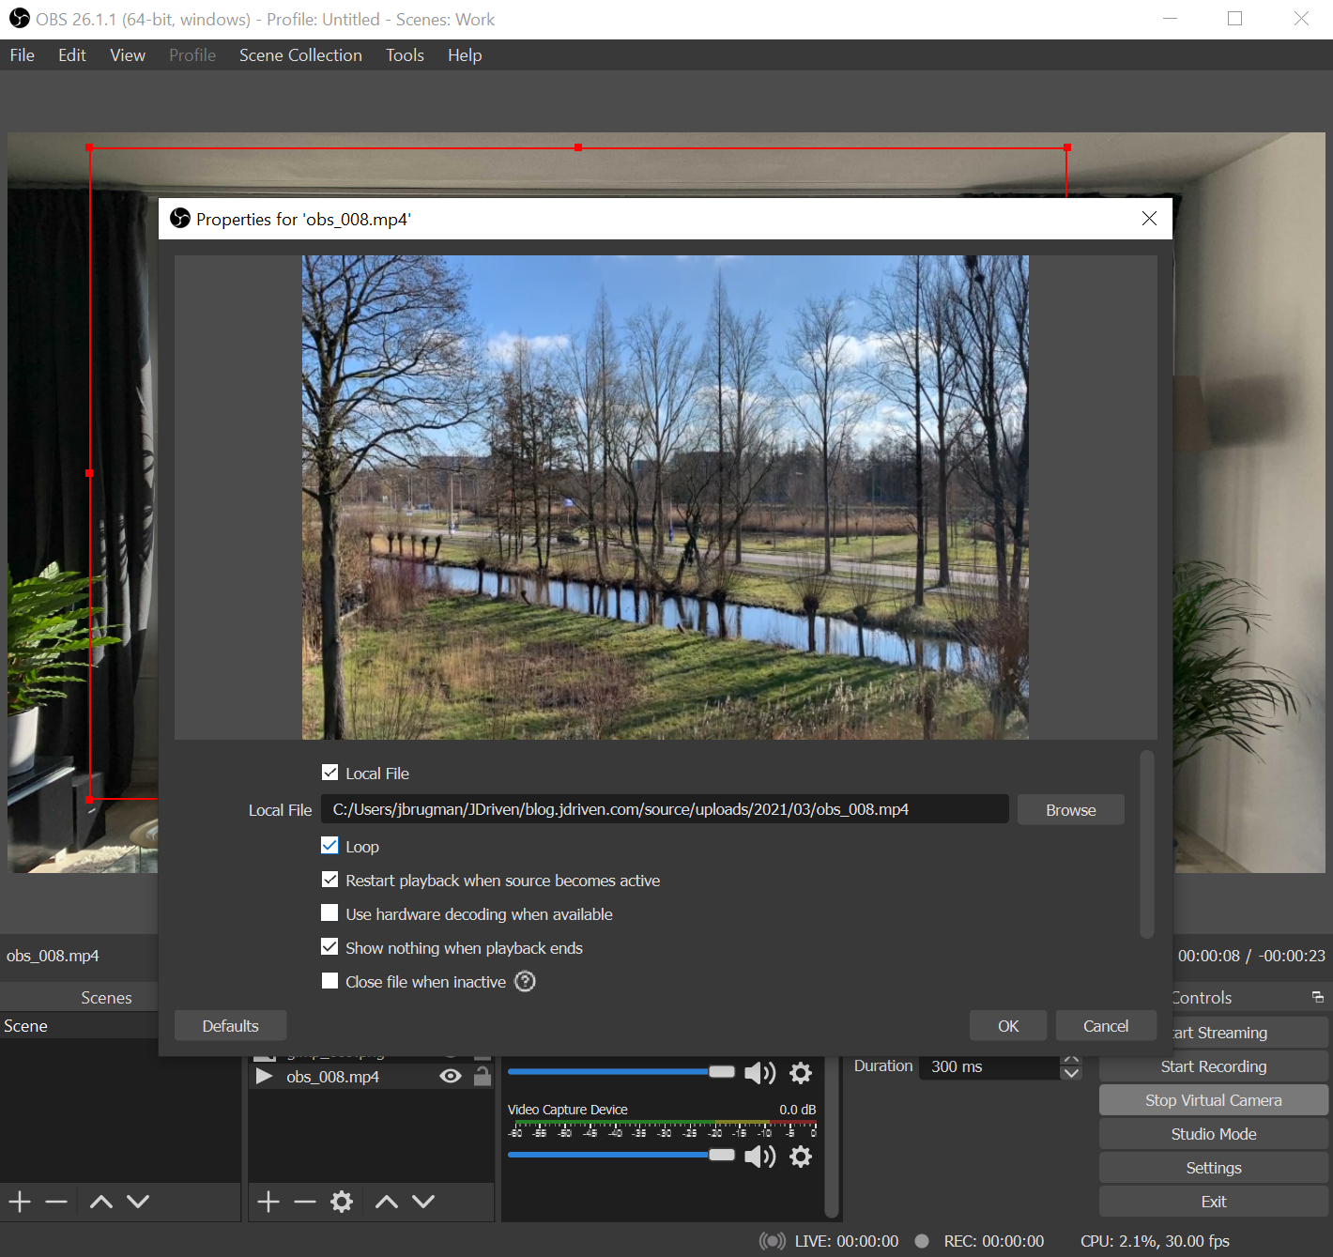Open source properties gear in Sources toolbar
The width and height of the screenshot is (1333, 1257).
coord(342,1202)
